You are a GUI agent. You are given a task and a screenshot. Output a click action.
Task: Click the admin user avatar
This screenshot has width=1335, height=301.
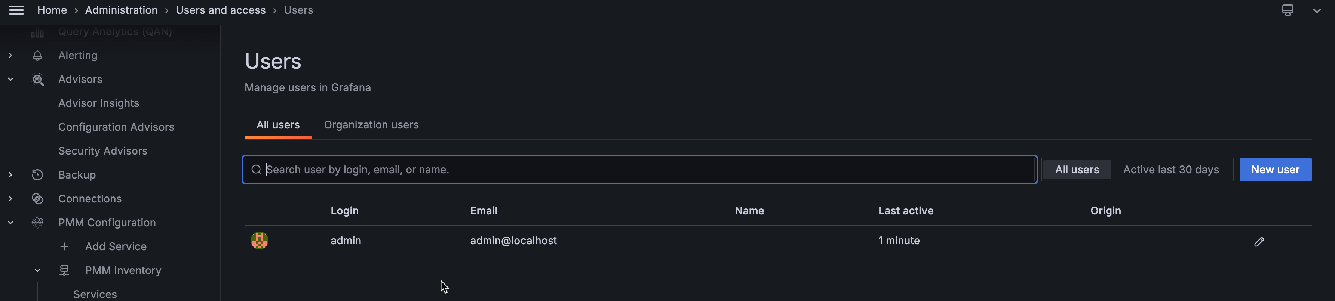(x=259, y=241)
